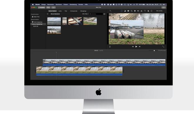Open browser clip settings gear icon

tap(104, 14)
